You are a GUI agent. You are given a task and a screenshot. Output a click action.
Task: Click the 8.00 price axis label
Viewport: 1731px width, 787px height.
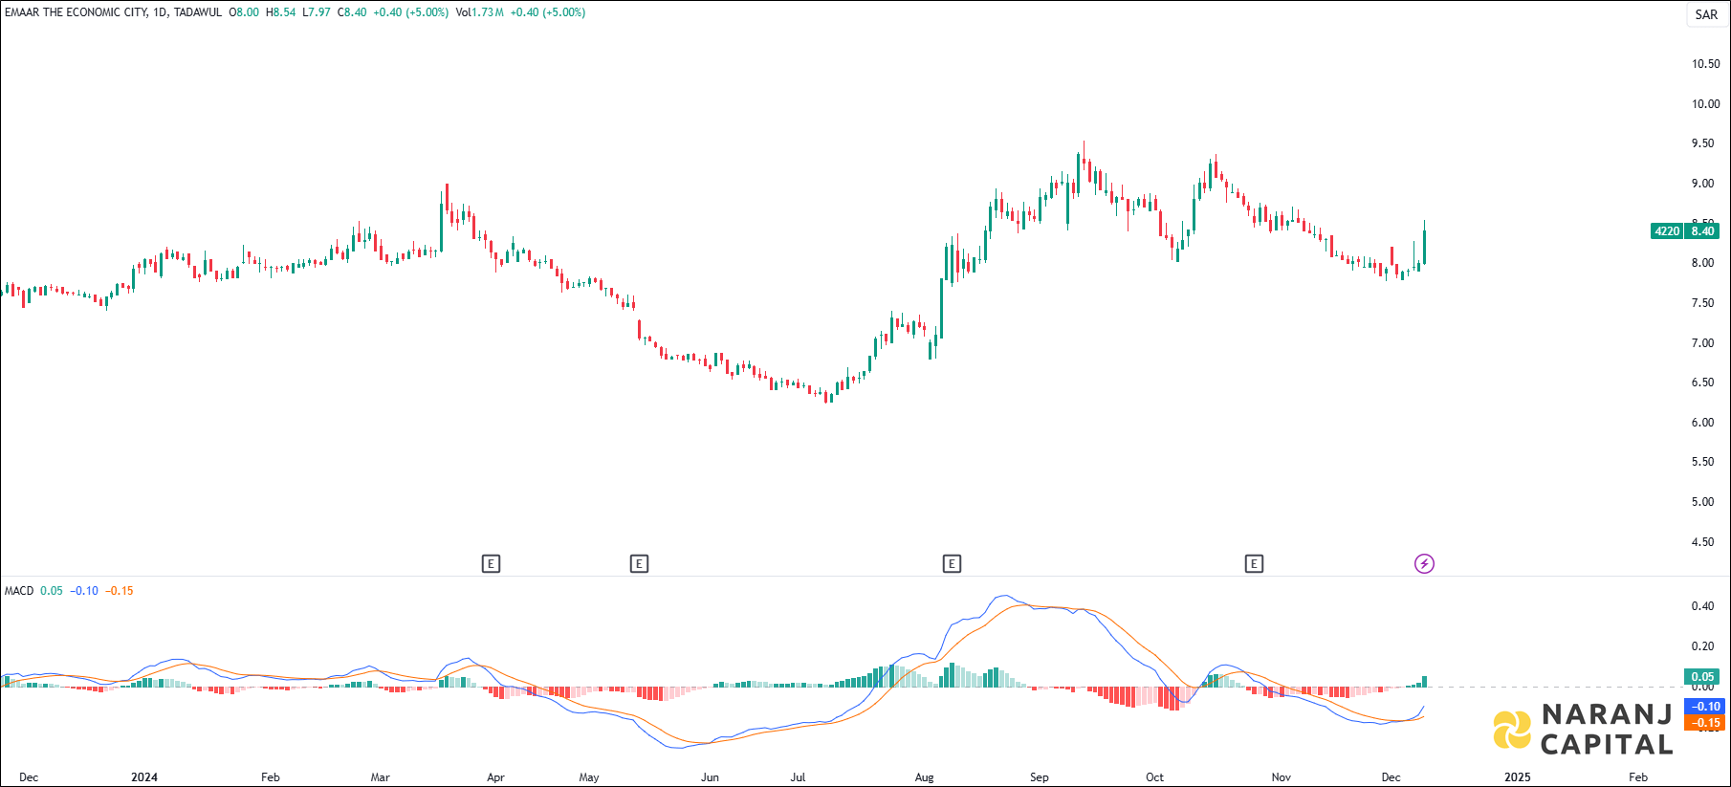click(x=1702, y=263)
